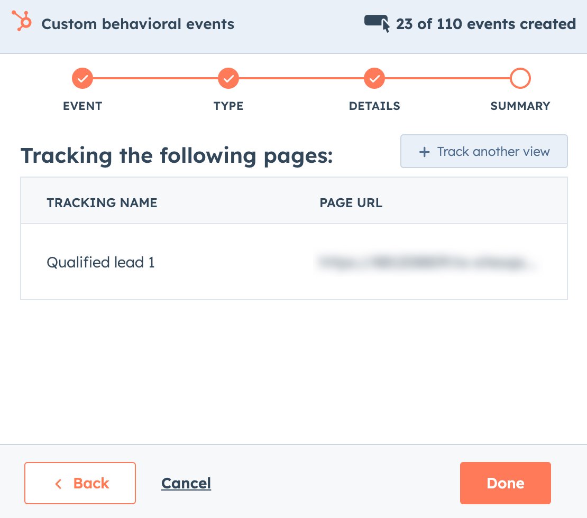Select the EVENT step label
Image resolution: width=587 pixels, height=518 pixels.
(82, 106)
